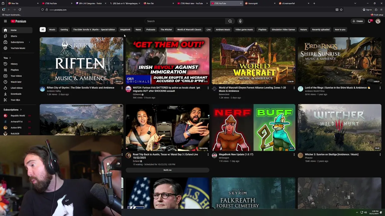Open options menu for GBNews video
Viewport: 385px width, 216px height.
tap(208, 88)
